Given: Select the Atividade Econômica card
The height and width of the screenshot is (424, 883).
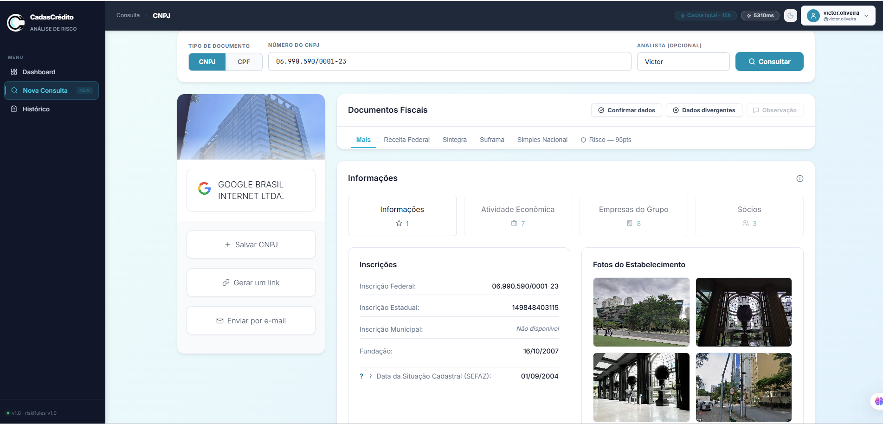Looking at the screenshot, I should (518, 216).
